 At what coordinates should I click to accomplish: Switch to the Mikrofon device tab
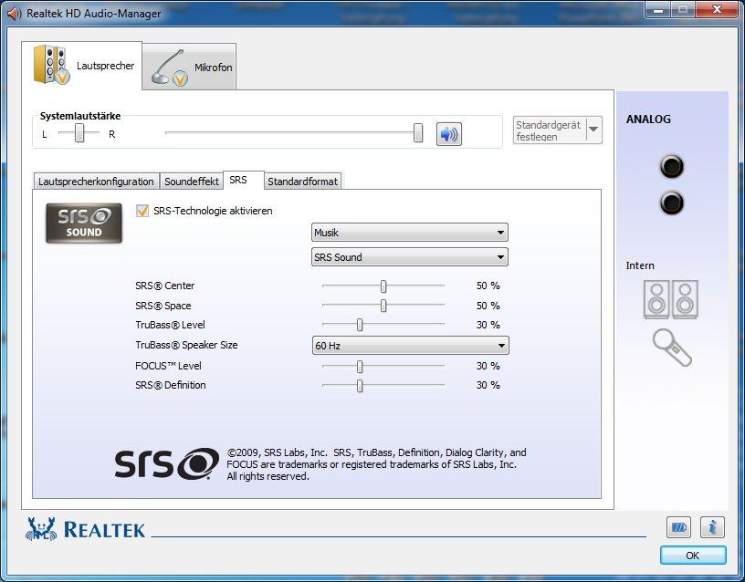coord(189,68)
